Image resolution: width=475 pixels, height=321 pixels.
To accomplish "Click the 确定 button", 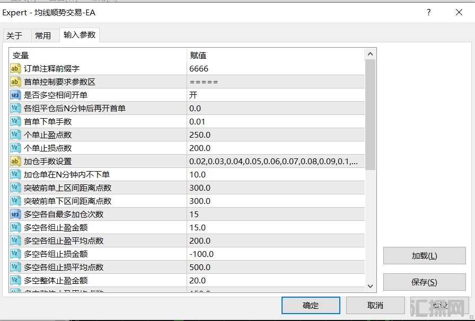I will click(311, 305).
